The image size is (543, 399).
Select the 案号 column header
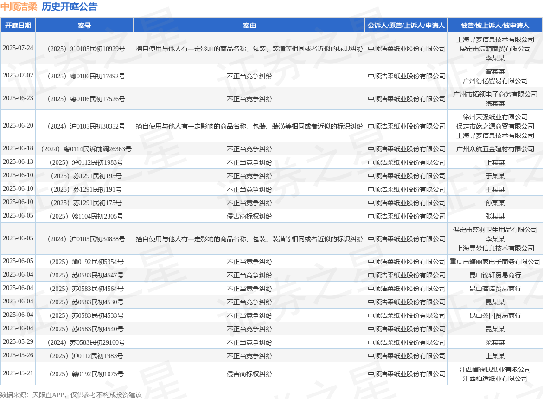(x=84, y=25)
